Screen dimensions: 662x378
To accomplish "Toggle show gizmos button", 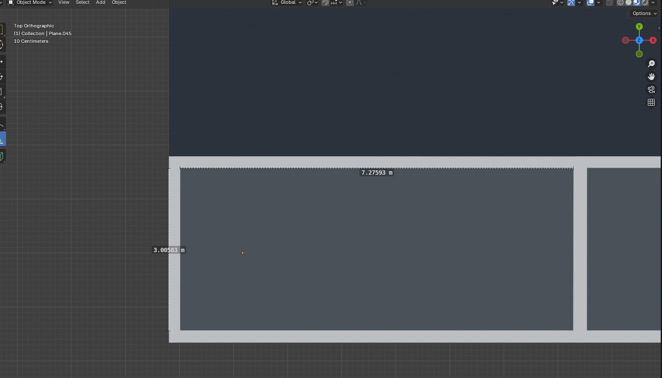I will [571, 3].
